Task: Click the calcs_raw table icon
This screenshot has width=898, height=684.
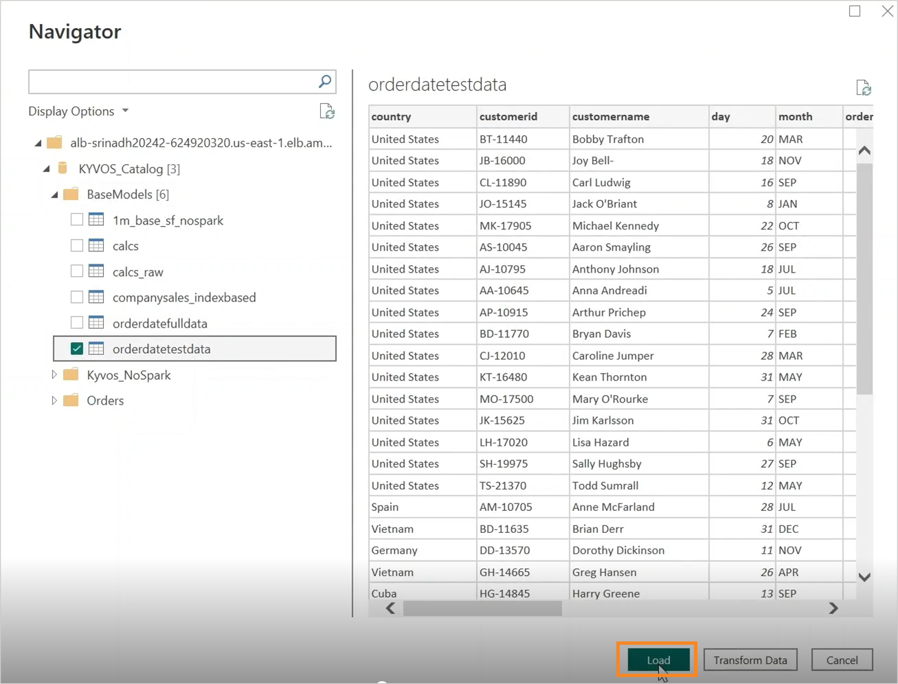Action: click(x=96, y=271)
